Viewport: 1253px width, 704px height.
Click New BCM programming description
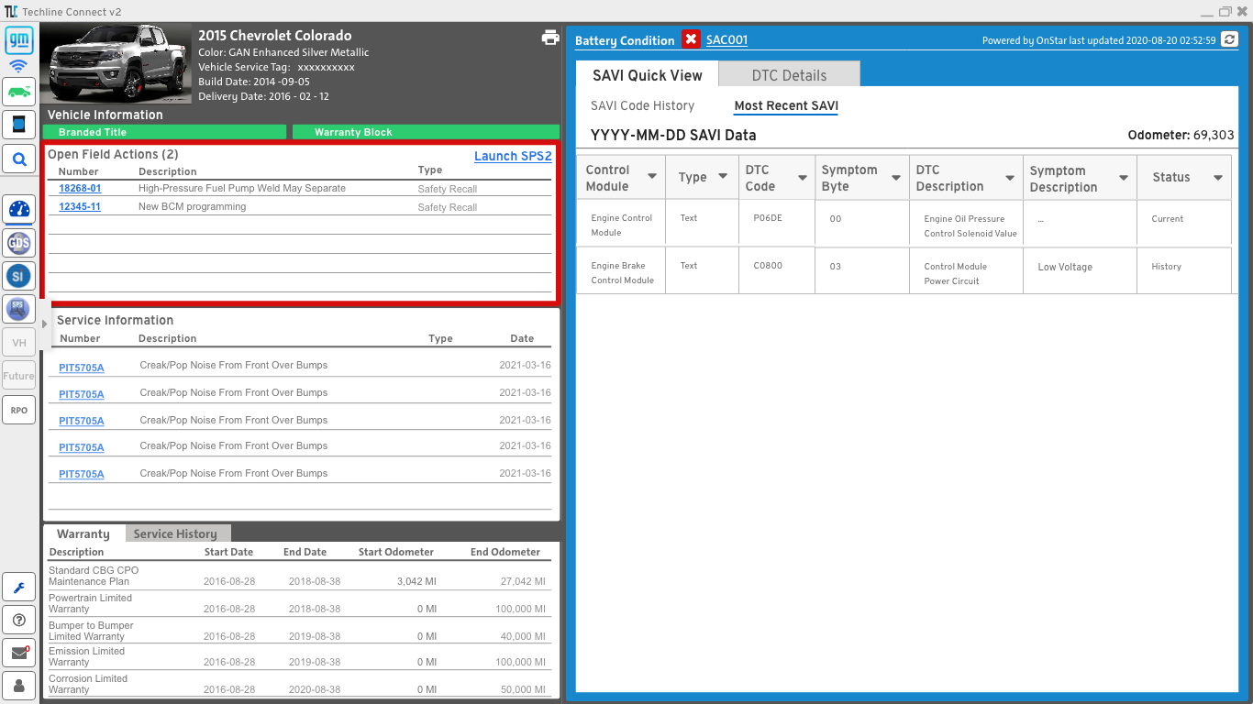(193, 206)
